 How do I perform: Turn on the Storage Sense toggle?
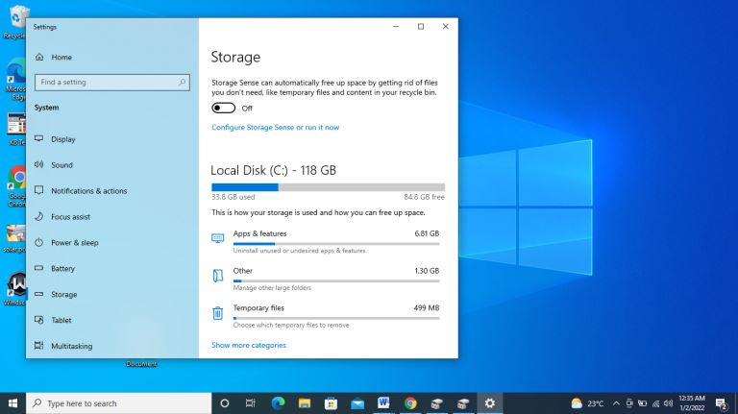pos(224,109)
